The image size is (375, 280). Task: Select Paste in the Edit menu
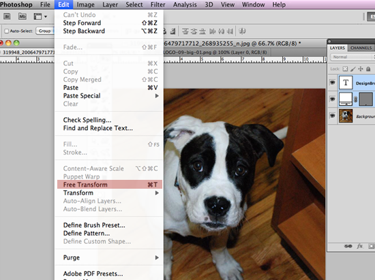tap(110, 88)
